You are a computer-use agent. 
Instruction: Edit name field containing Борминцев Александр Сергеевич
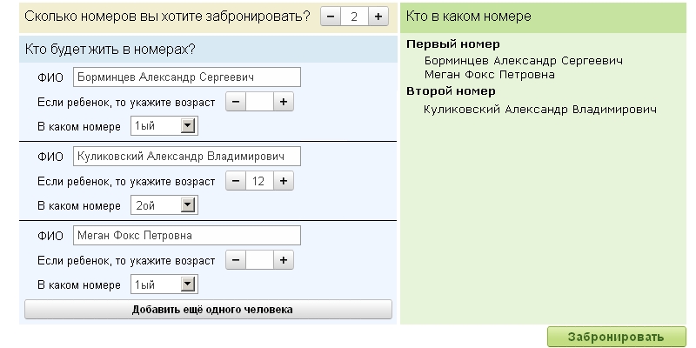(x=186, y=77)
